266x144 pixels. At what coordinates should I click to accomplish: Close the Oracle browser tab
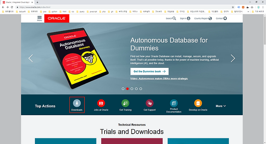coord(32,2)
